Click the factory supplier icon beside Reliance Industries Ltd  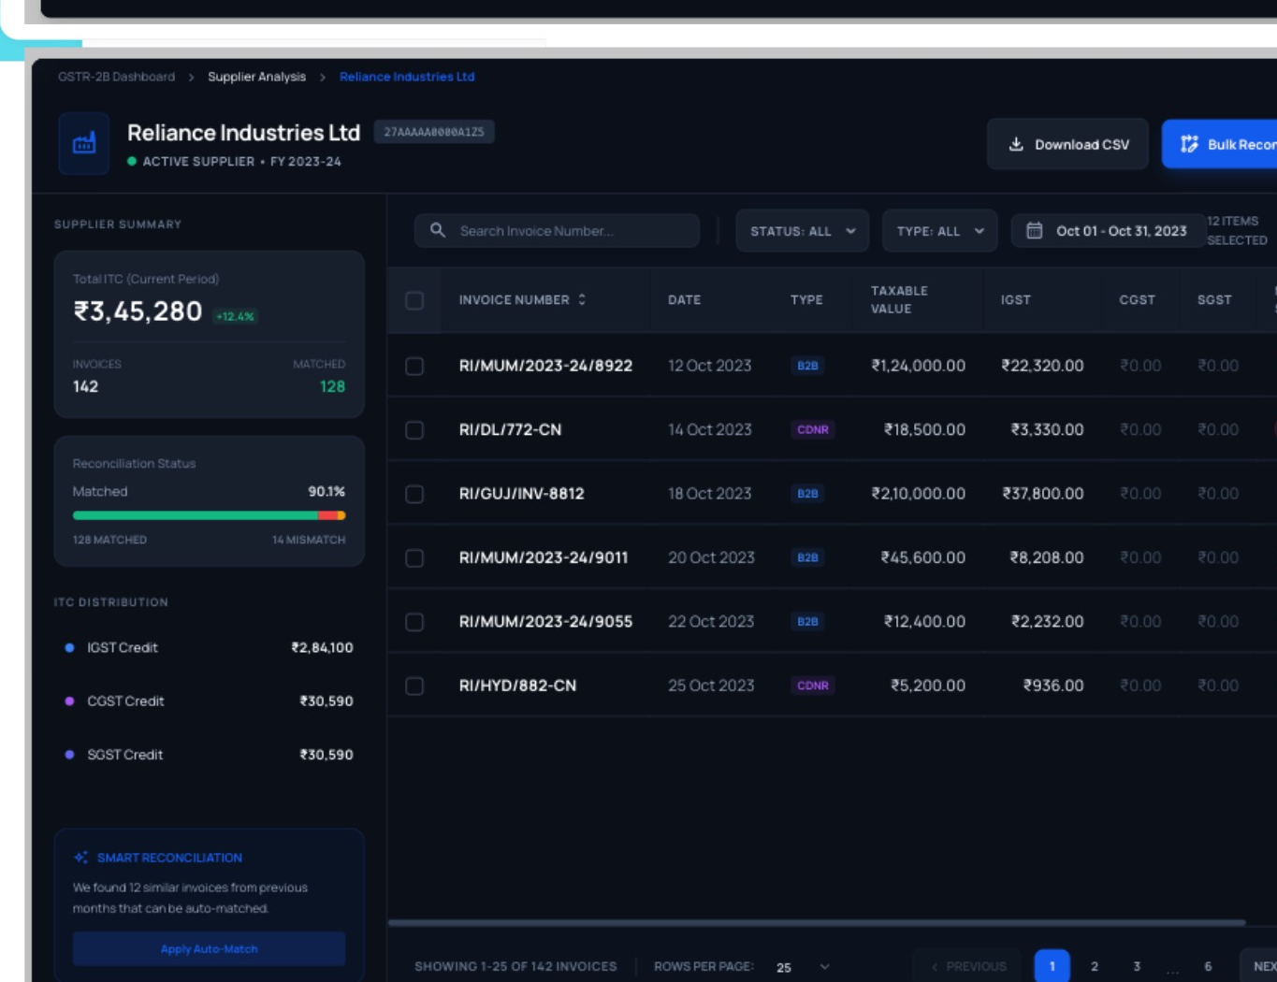[84, 143]
